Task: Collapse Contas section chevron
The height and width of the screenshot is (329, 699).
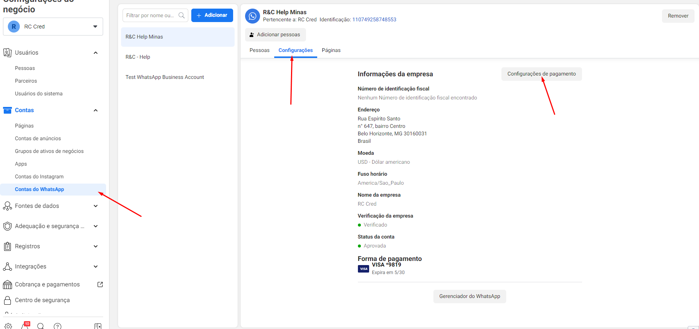Action: [96, 110]
